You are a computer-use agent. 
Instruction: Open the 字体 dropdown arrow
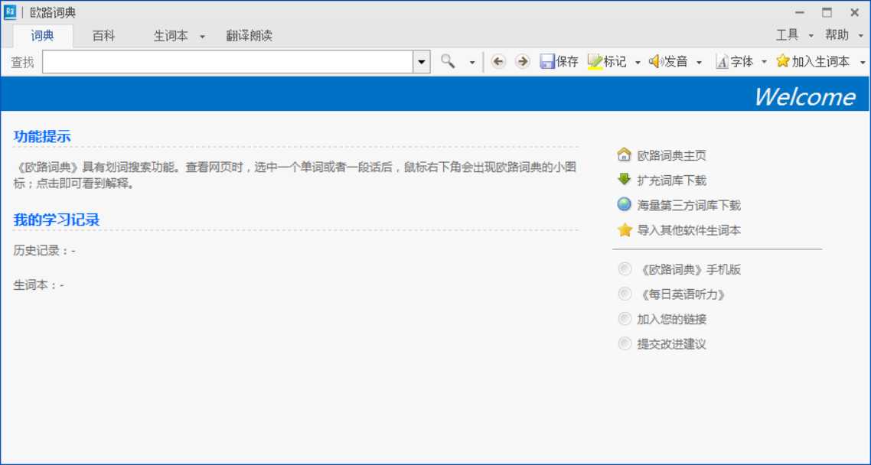pos(764,62)
